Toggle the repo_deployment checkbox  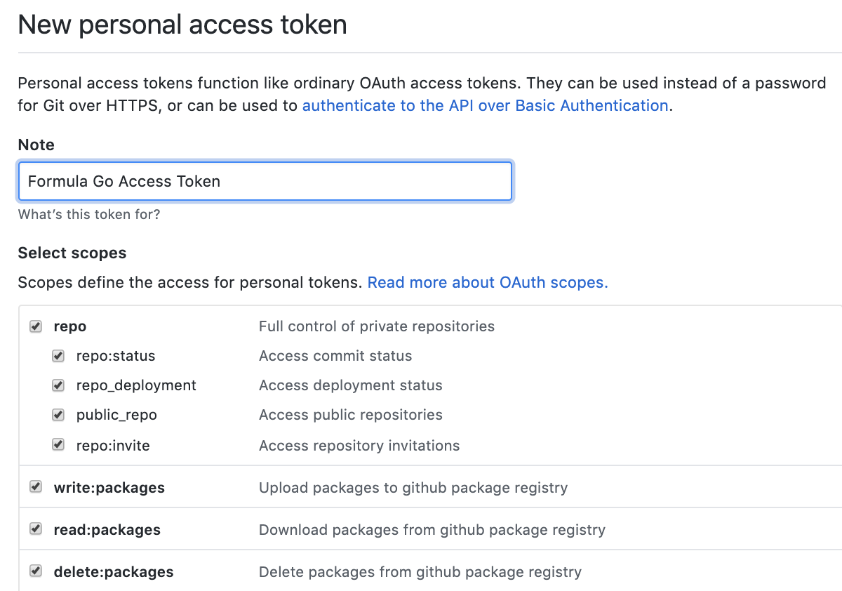point(59,385)
